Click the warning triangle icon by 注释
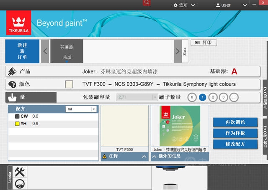 (x=104, y=156)
